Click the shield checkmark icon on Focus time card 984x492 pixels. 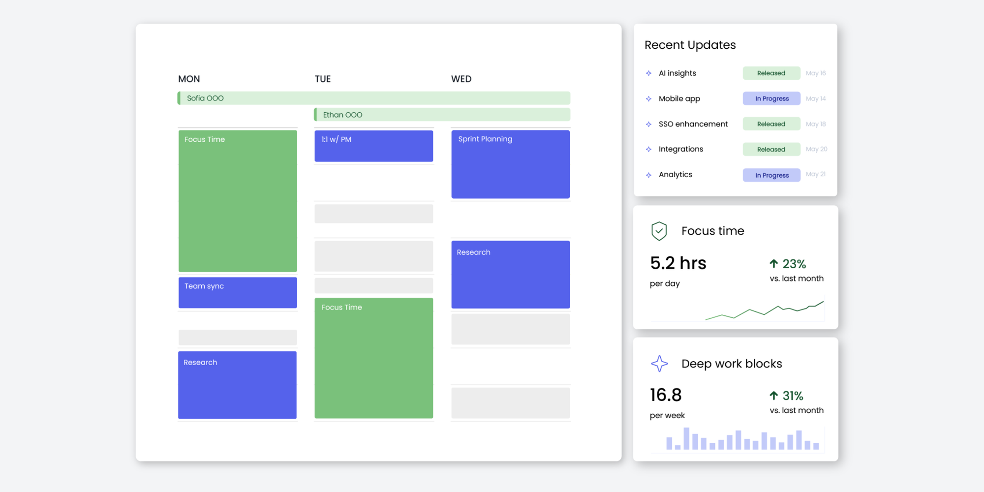(659, 231)
